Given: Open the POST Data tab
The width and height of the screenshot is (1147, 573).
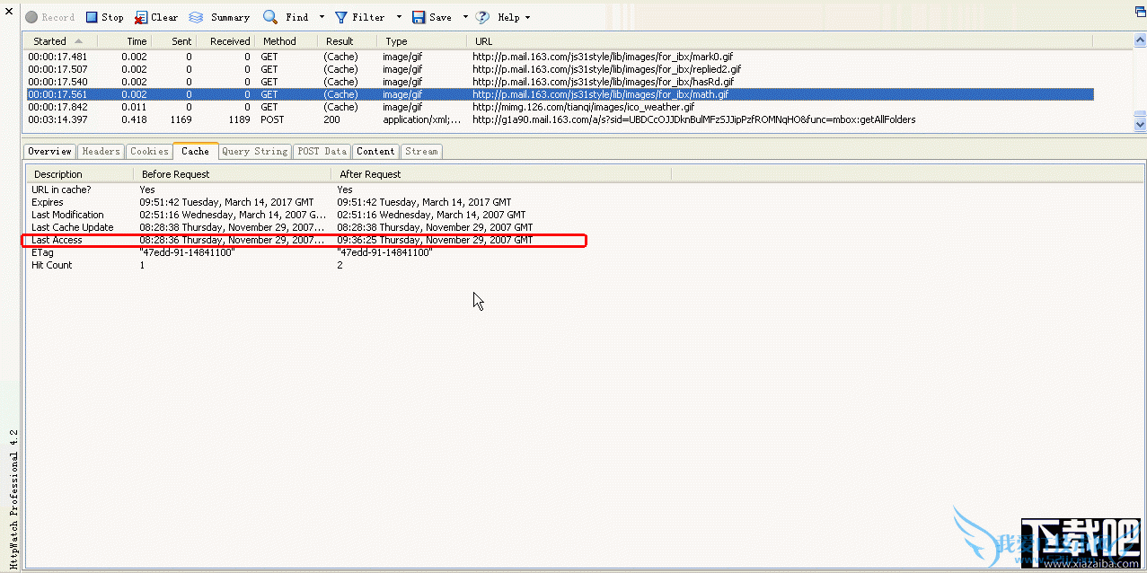Looking at the screenshot, I should [x=322, y=151].
